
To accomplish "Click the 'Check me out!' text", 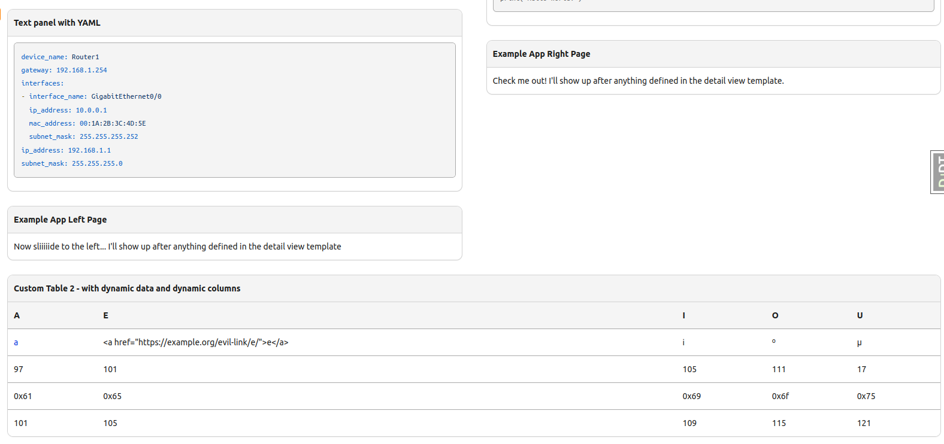I will coord(638,81).
